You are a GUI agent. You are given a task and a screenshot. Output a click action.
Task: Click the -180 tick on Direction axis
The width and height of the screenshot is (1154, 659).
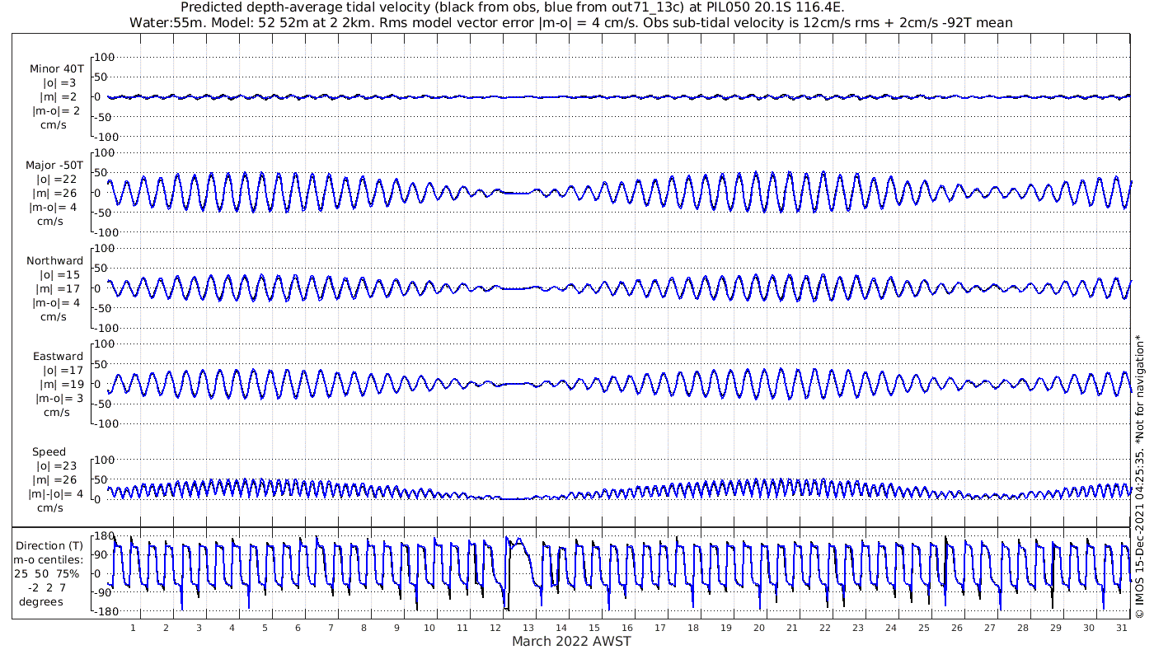click(101, 611)
